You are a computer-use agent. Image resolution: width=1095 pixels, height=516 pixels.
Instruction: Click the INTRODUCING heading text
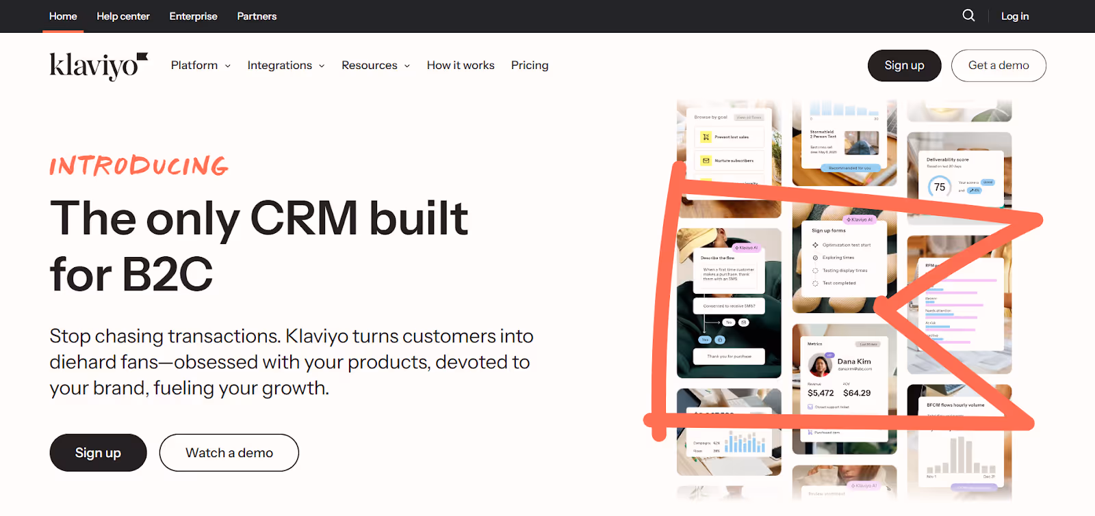139,166
